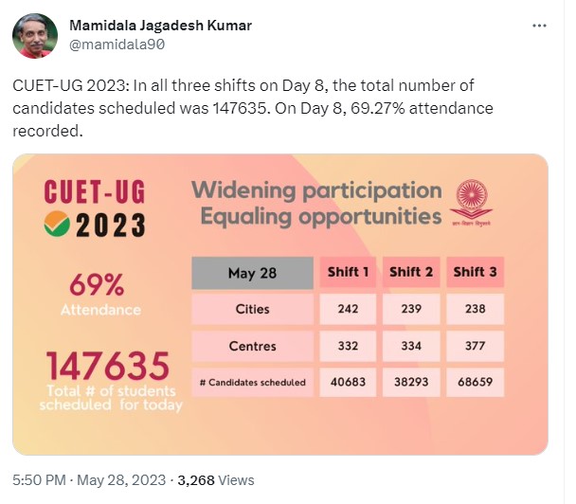The width and height of the screenshot is (576, 504).
Task: Click the Centres row label
Action: (252, 346)
